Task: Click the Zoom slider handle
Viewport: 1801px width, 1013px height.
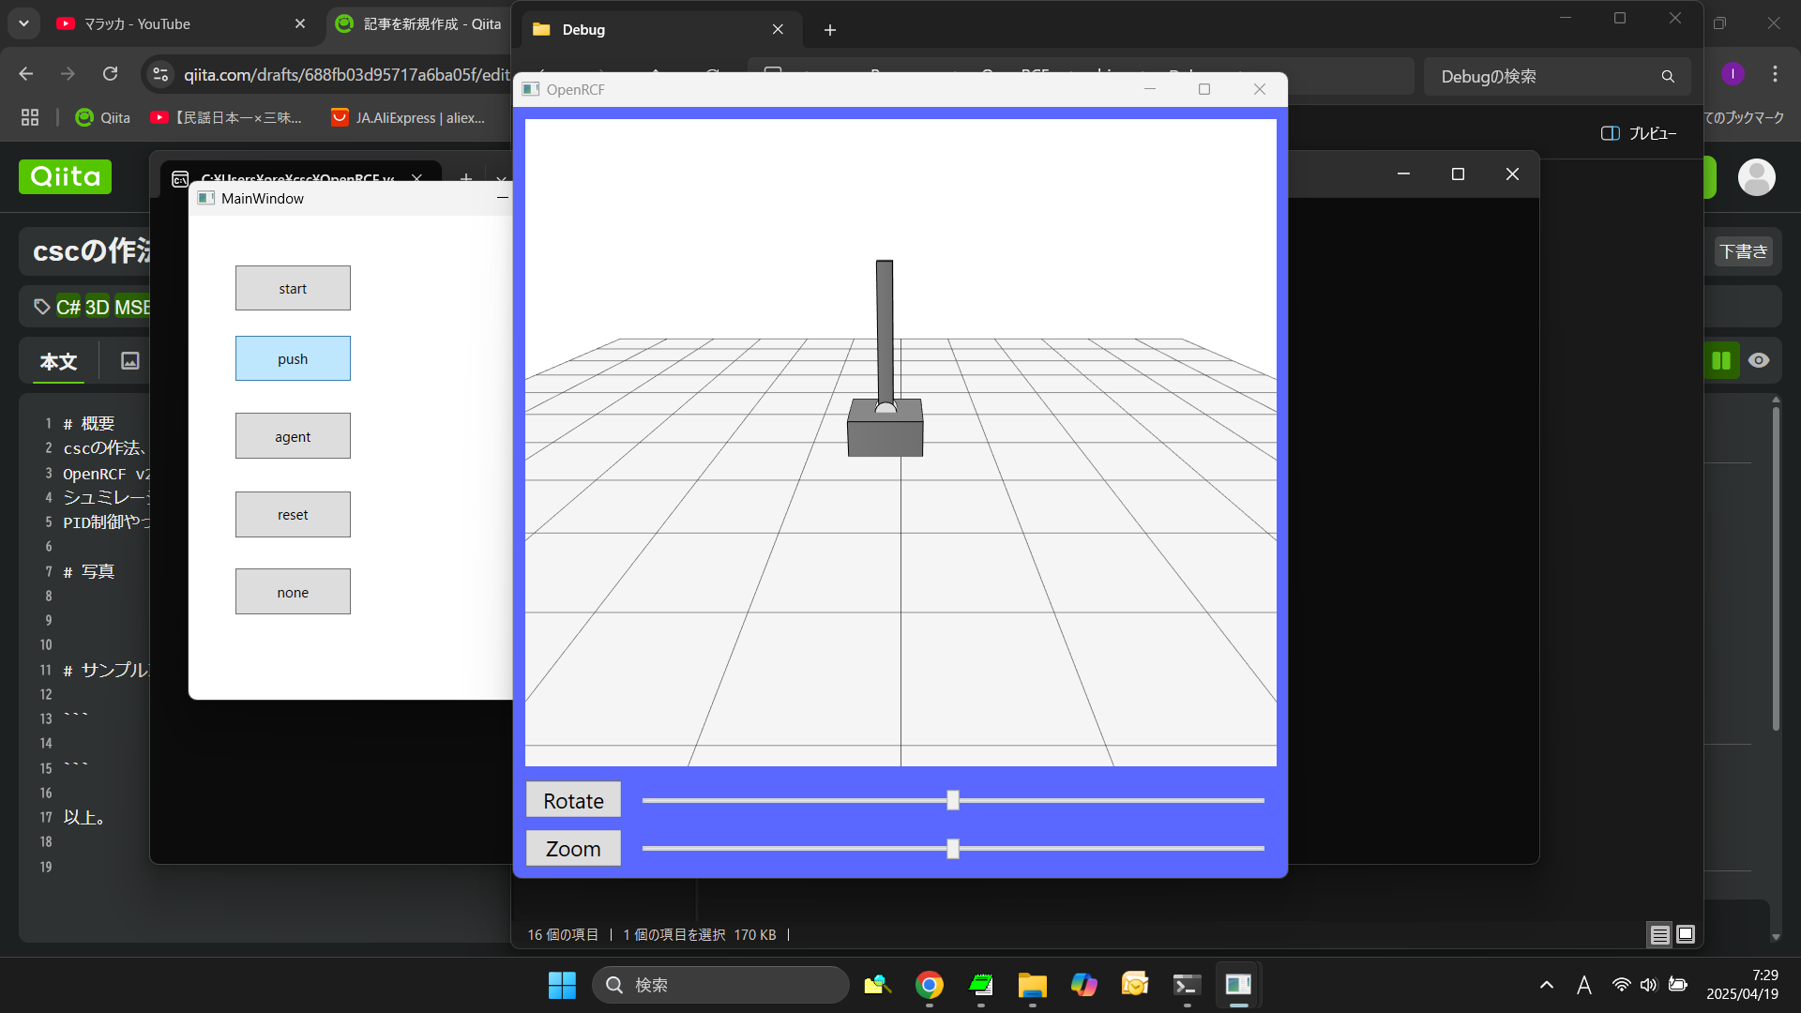Action: click(953, 849)
